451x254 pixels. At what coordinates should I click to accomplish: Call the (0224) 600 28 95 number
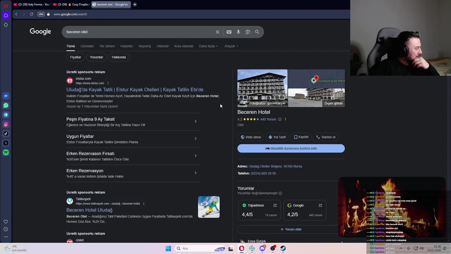click(x=263, y=174)
